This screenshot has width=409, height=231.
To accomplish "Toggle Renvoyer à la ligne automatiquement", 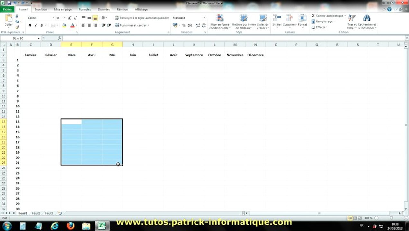I will pyautogui.click(x=142, y=18).
